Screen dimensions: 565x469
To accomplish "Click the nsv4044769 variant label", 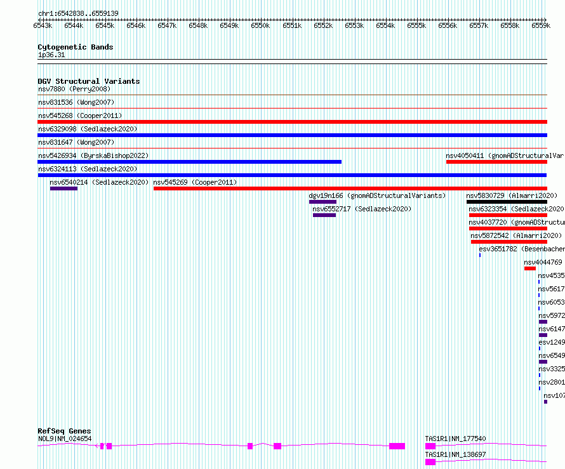I will click(543, 262).
